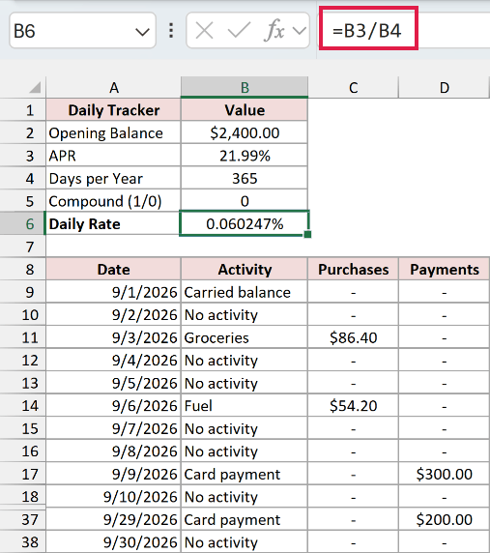Select row 1 header

[23, 110]
